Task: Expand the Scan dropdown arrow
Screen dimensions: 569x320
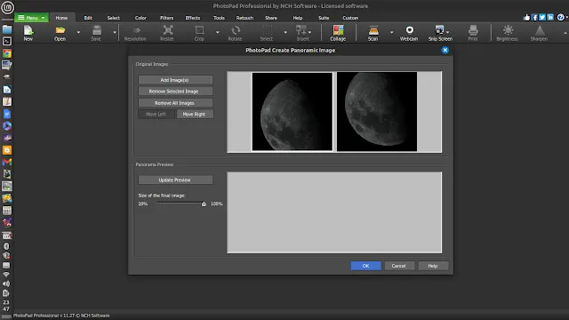Action: (x=391, y=33)
